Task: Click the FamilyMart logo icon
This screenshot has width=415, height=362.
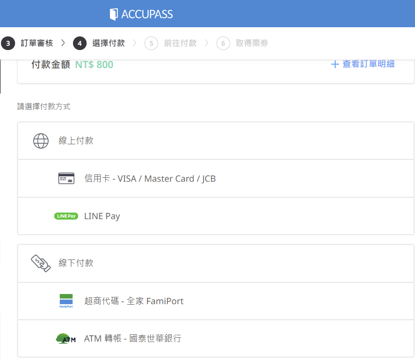Action: point(66,301)
